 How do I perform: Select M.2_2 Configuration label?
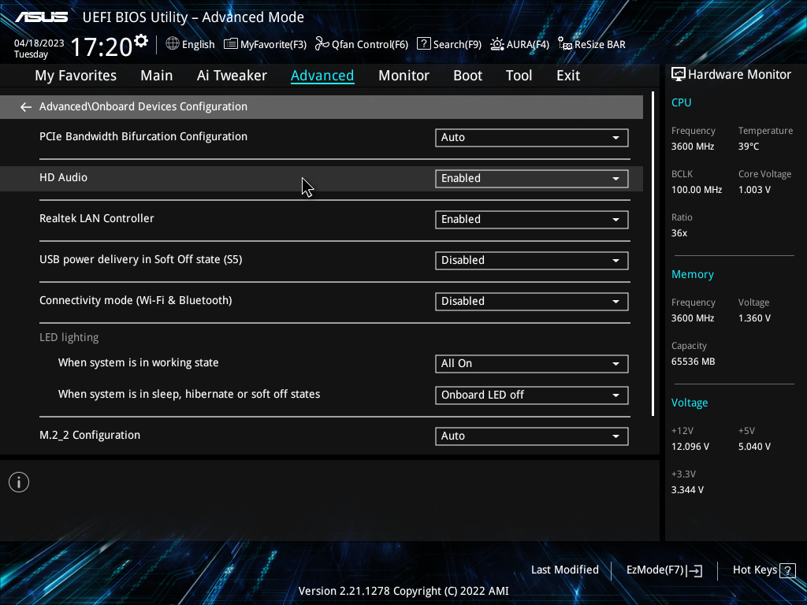tap(90, 435)
